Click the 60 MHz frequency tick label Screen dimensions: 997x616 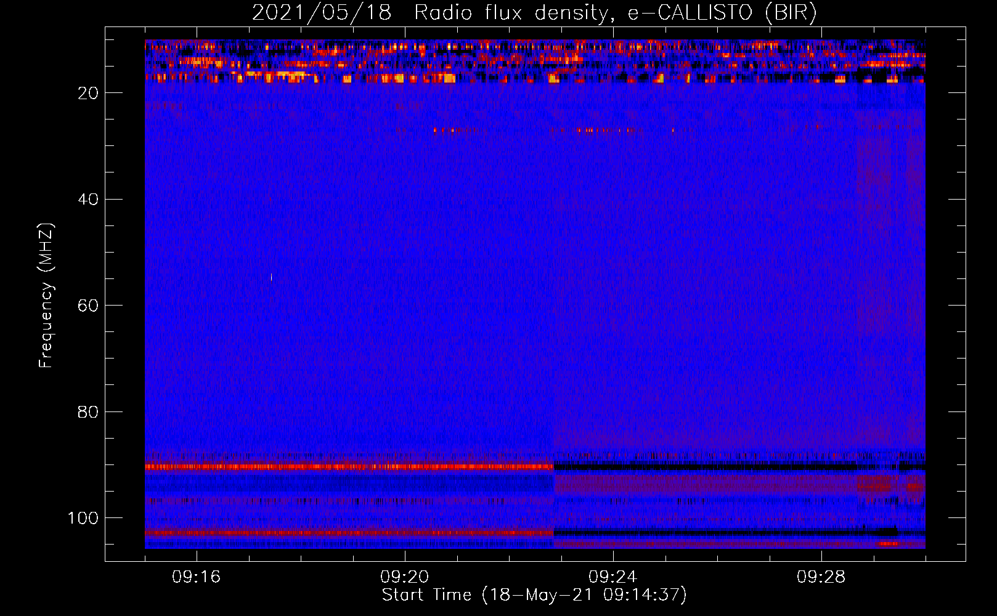(87, 306)
